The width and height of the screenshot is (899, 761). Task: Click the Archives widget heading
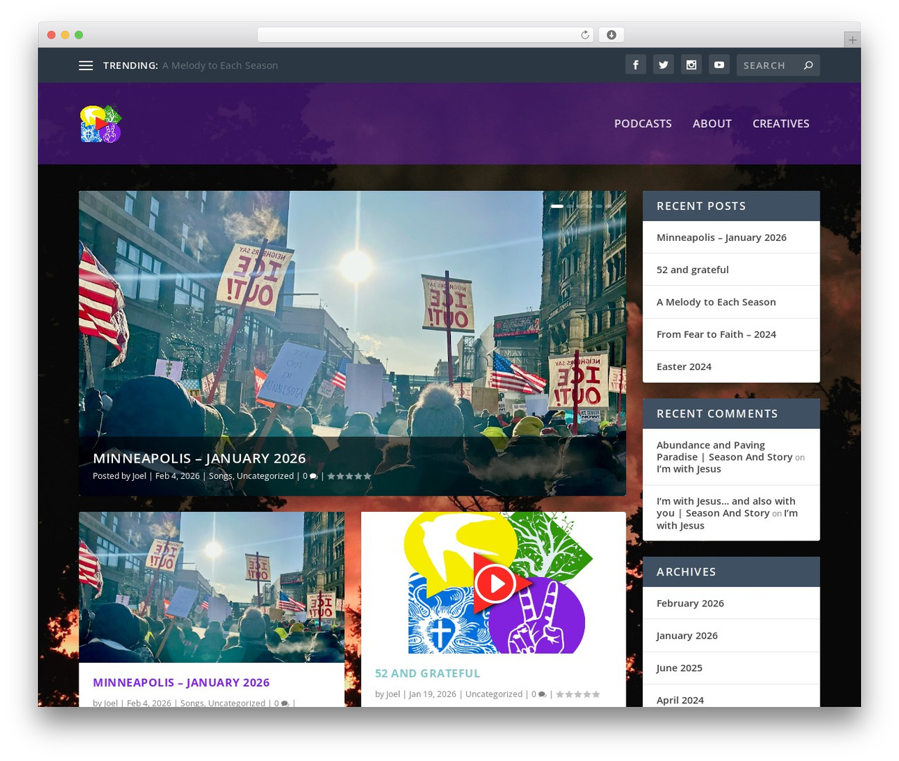click(686, 571)
